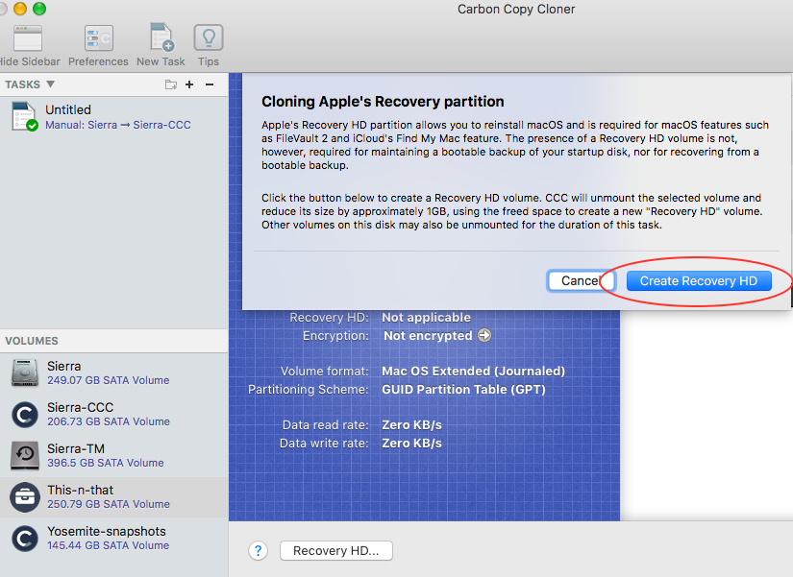The height and width of the screenshot is (577, 793).
Task: Select the Sierra volume drive icon
Action: (25, 373)
